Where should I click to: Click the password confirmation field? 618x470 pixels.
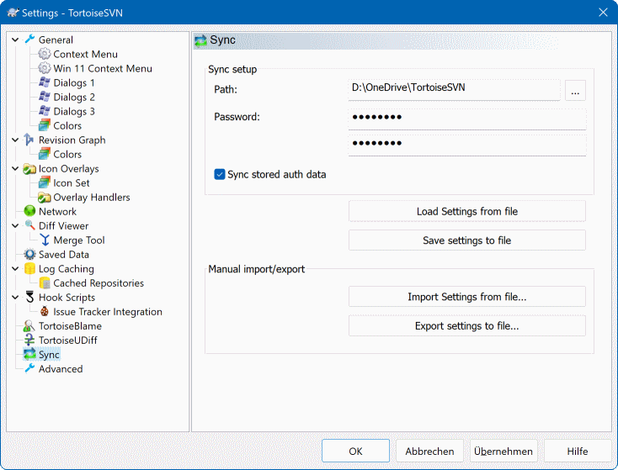467,145
